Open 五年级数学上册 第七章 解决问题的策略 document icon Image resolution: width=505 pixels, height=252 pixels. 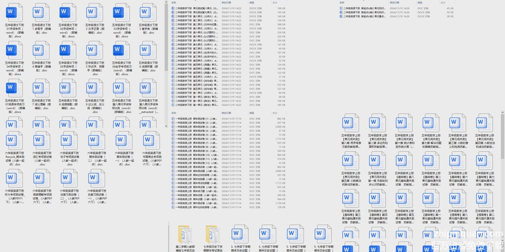(x=431, y=123)
